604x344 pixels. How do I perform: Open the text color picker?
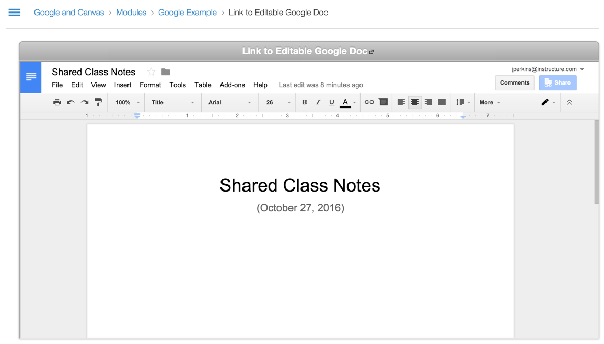click(x=345, y=103)
